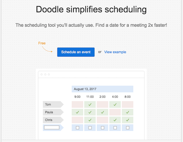Click the empty name input field
The width and height of the screenshot is (183, 142).
point(52,127)
